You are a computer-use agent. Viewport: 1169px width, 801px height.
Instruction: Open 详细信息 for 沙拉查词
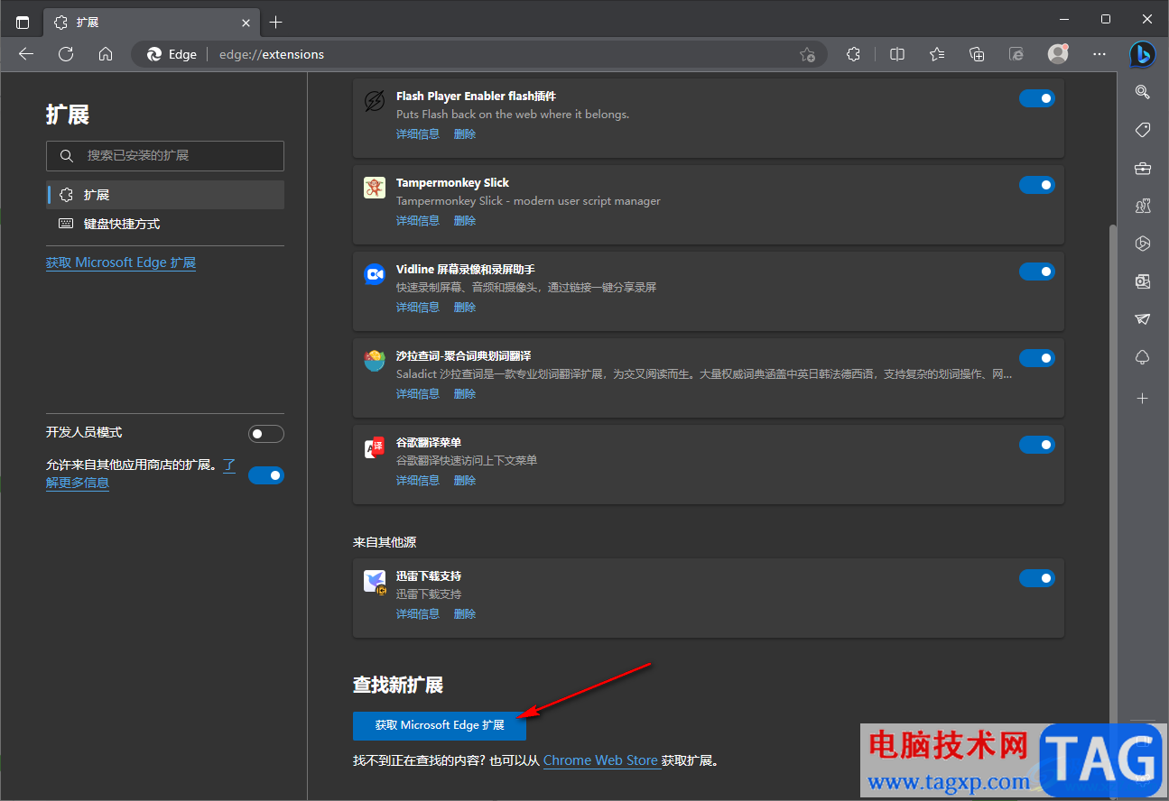point(418,393)
